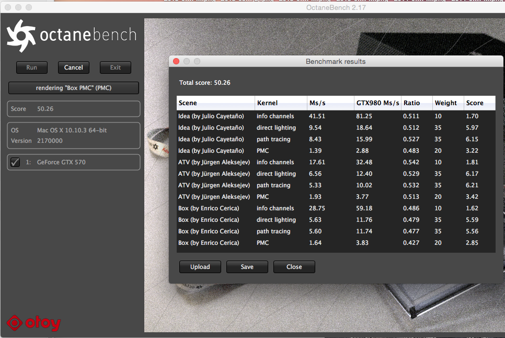Select the ATV info channels row
This screenshot has width=505, height=338.
(x=336, y=162)
